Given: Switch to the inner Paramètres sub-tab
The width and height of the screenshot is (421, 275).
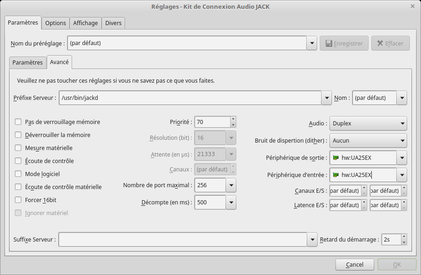Looking at the screenshot, I should (x=28, y=62).
